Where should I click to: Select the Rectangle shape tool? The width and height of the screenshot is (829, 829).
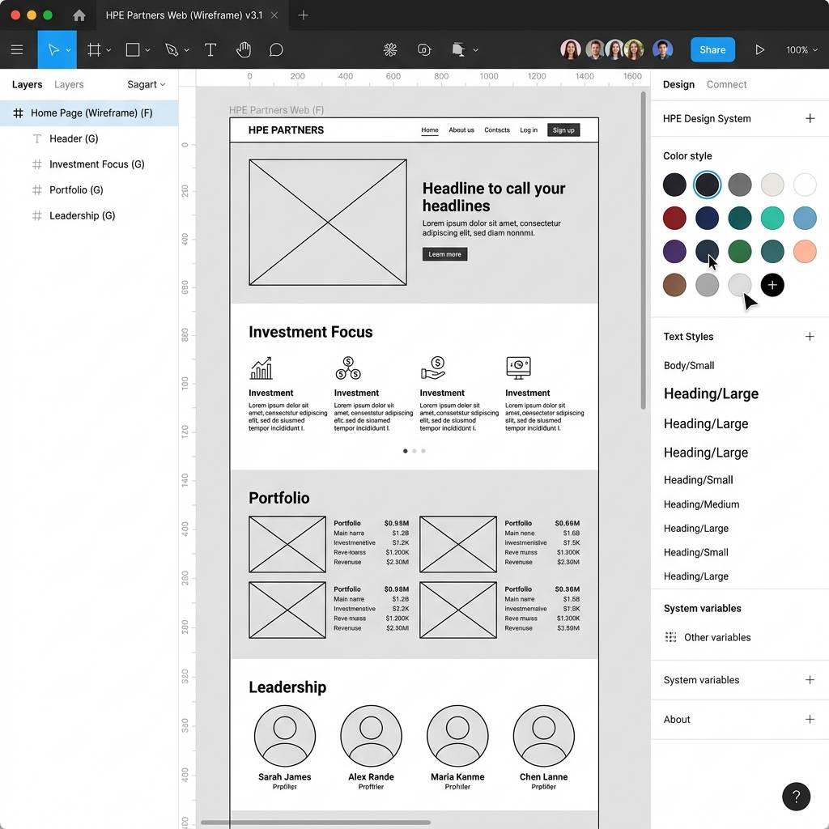(133, 49)
